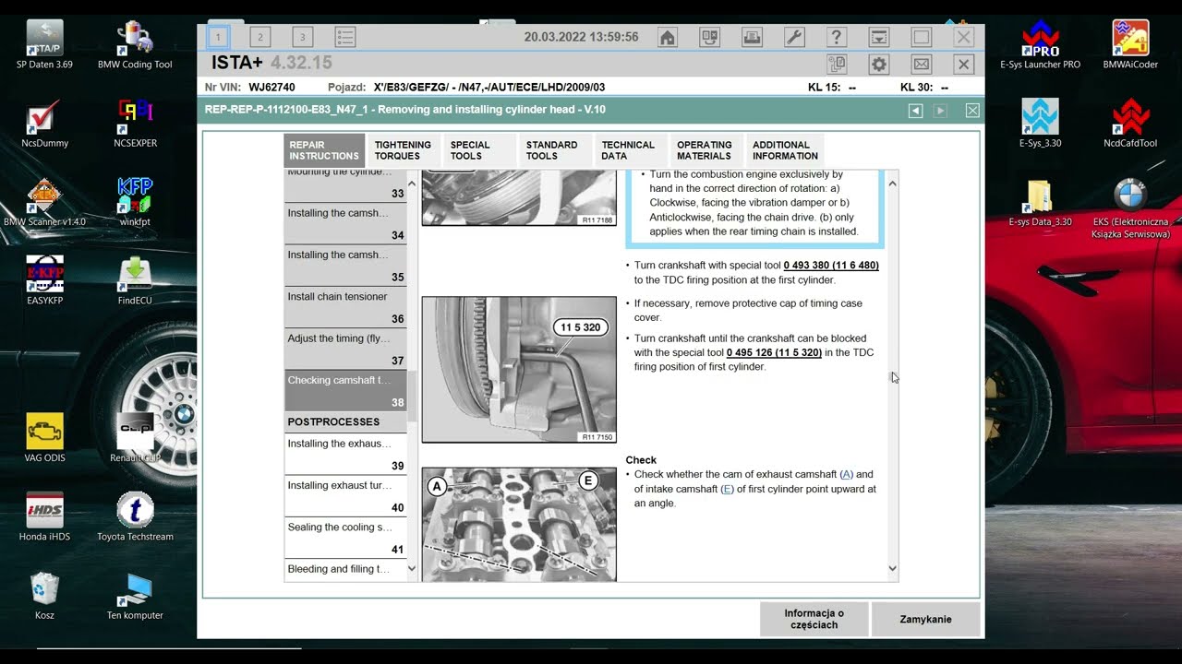Viewport: 1182px width, 664px height.
Task: Open FindECU desktop shortcut
Action: point(135,280)
